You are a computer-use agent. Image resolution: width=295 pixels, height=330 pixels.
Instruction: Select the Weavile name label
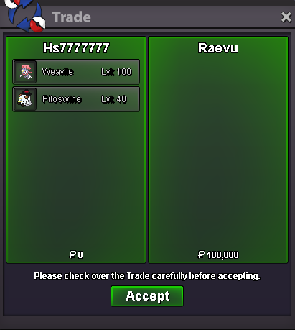(x=57, y=72)
